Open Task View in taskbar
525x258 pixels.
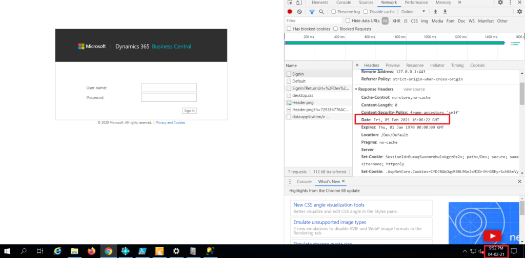39,251
